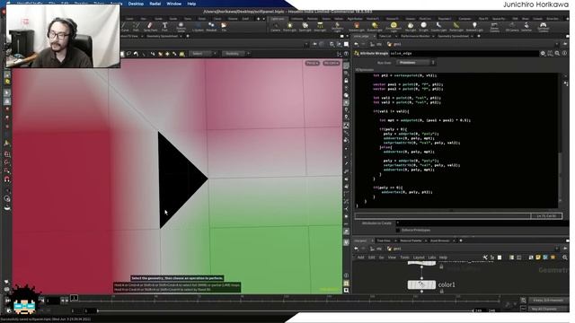
Task: Open the viewport Select mode dropdown
Action: (x=204, y=54)
